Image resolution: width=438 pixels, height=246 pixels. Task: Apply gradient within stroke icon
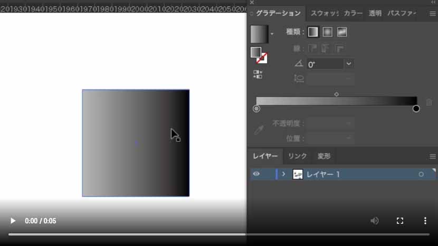tap(312, 48)
